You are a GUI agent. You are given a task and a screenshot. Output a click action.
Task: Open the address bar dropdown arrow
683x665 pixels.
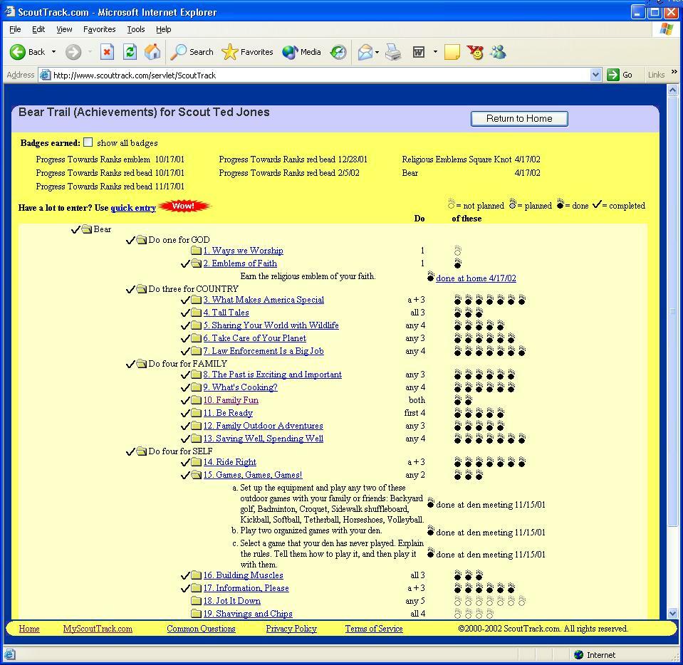(x=596, y=75)
